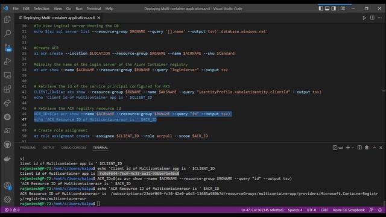Select the Deploying Multi-container application.azcli editor tab
This screenshot has height=217, width=386.
pos(59,17)
